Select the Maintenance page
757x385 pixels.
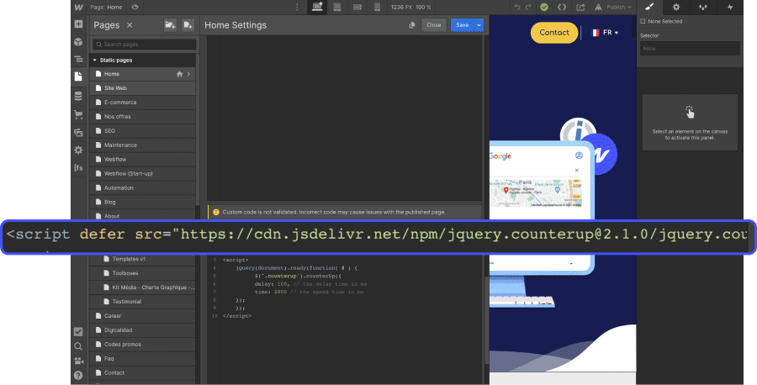pos(142,145)
